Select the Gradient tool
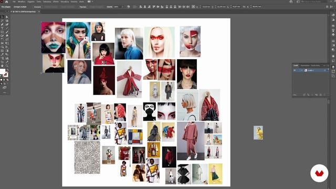 click(7, 50)
